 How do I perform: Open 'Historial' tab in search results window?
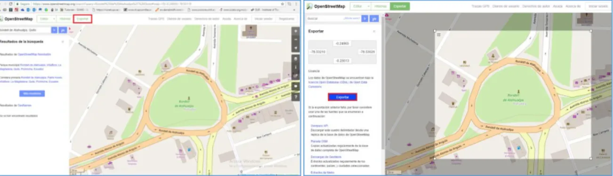(x=65, y=19)
